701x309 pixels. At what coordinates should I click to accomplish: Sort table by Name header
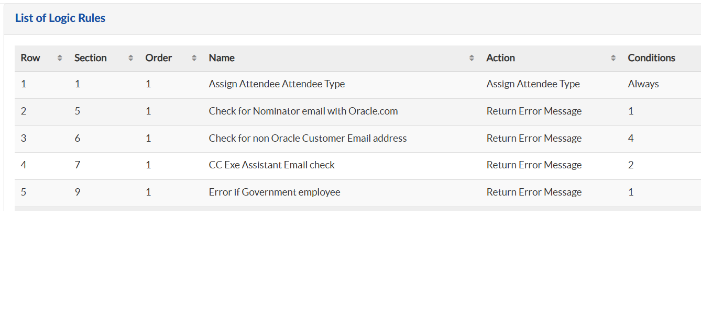(222, 58)
